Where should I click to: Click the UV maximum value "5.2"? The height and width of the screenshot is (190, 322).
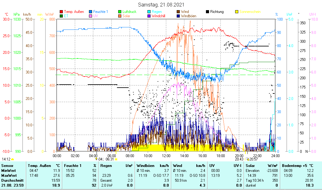pyautogui.click(x=239, y=176)
